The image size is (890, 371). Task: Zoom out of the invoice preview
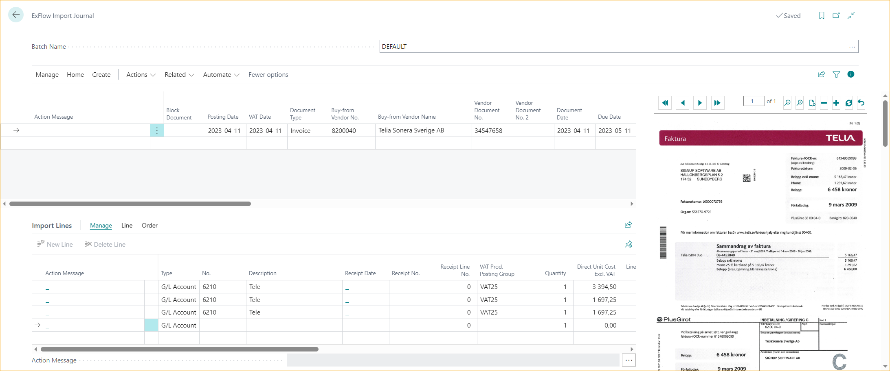pos(787,103)
